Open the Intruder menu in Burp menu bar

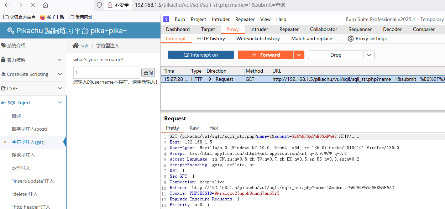(221, 19)
